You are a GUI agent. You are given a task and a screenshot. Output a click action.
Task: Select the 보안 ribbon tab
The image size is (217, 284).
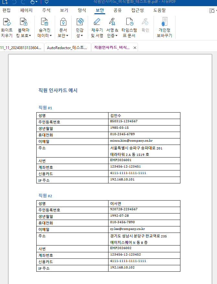coord(100,10)
